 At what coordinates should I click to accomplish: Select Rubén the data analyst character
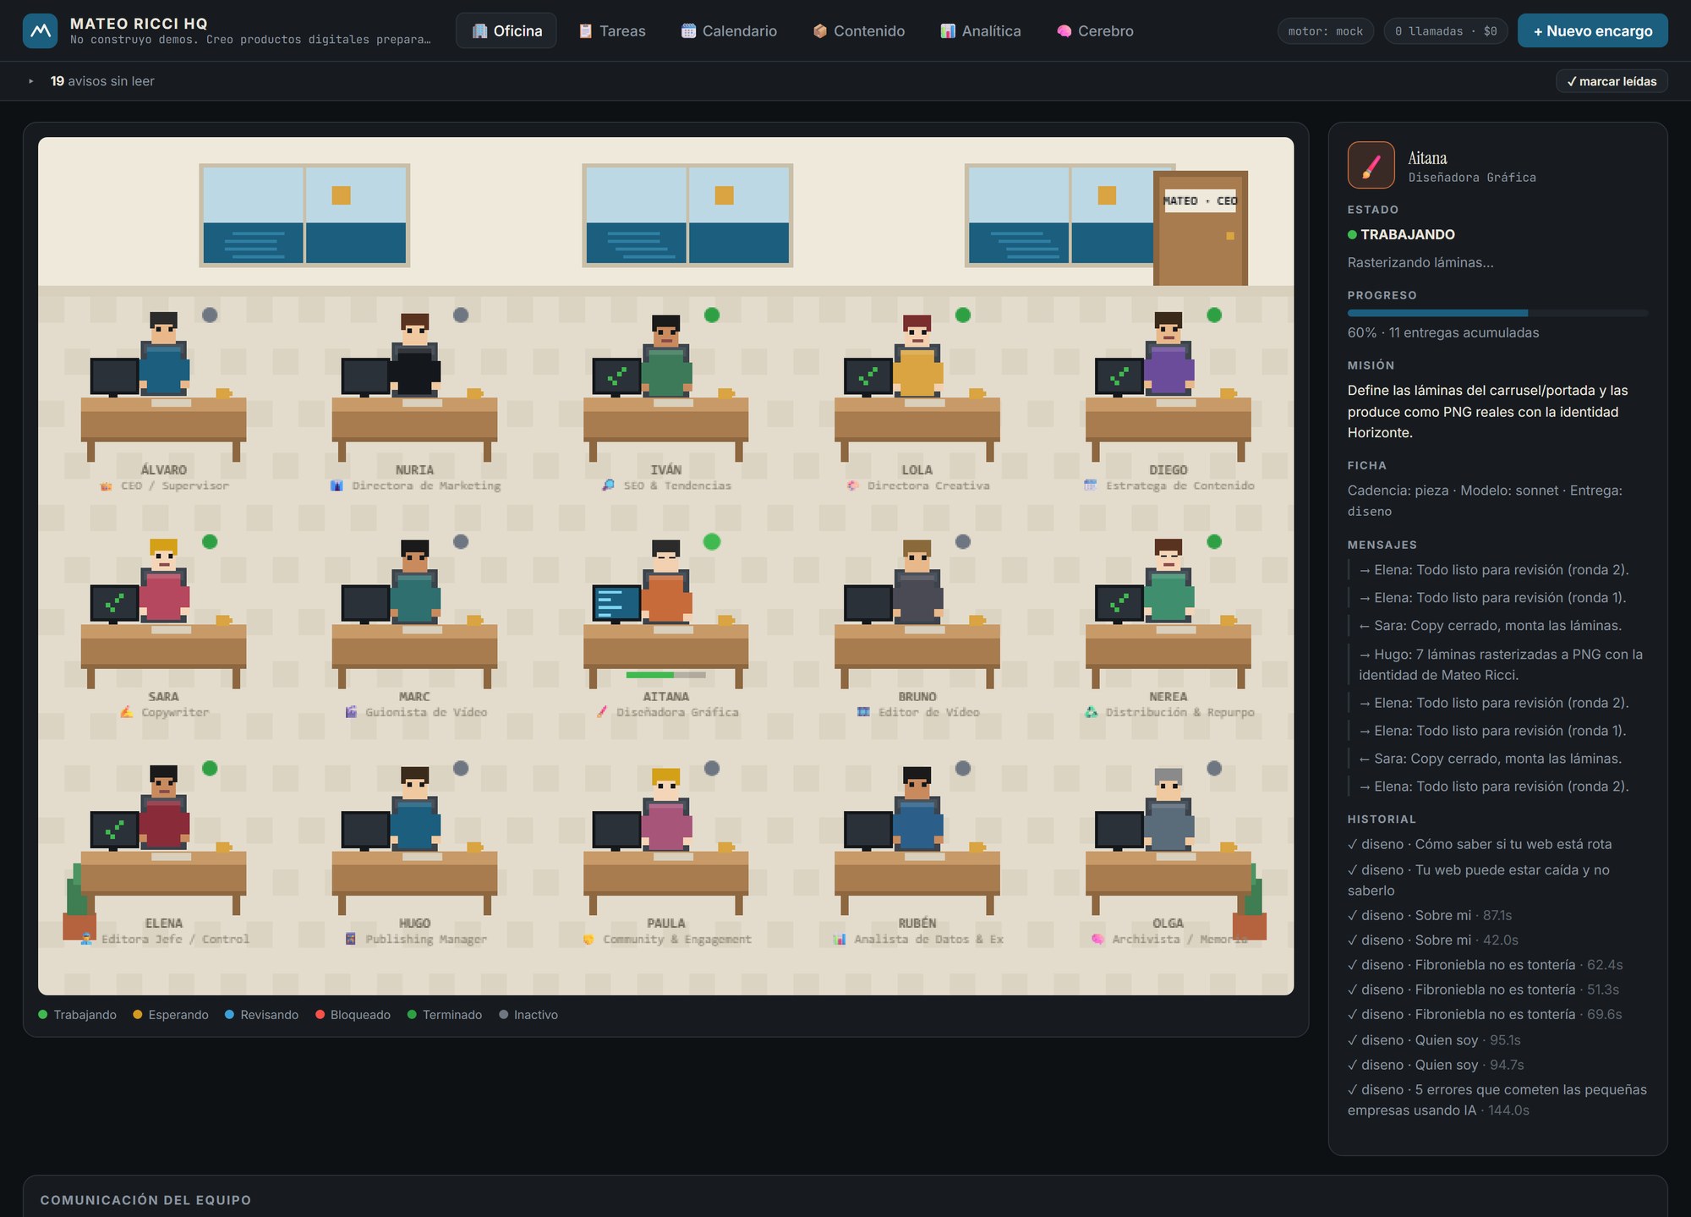(x=917, y=808)
